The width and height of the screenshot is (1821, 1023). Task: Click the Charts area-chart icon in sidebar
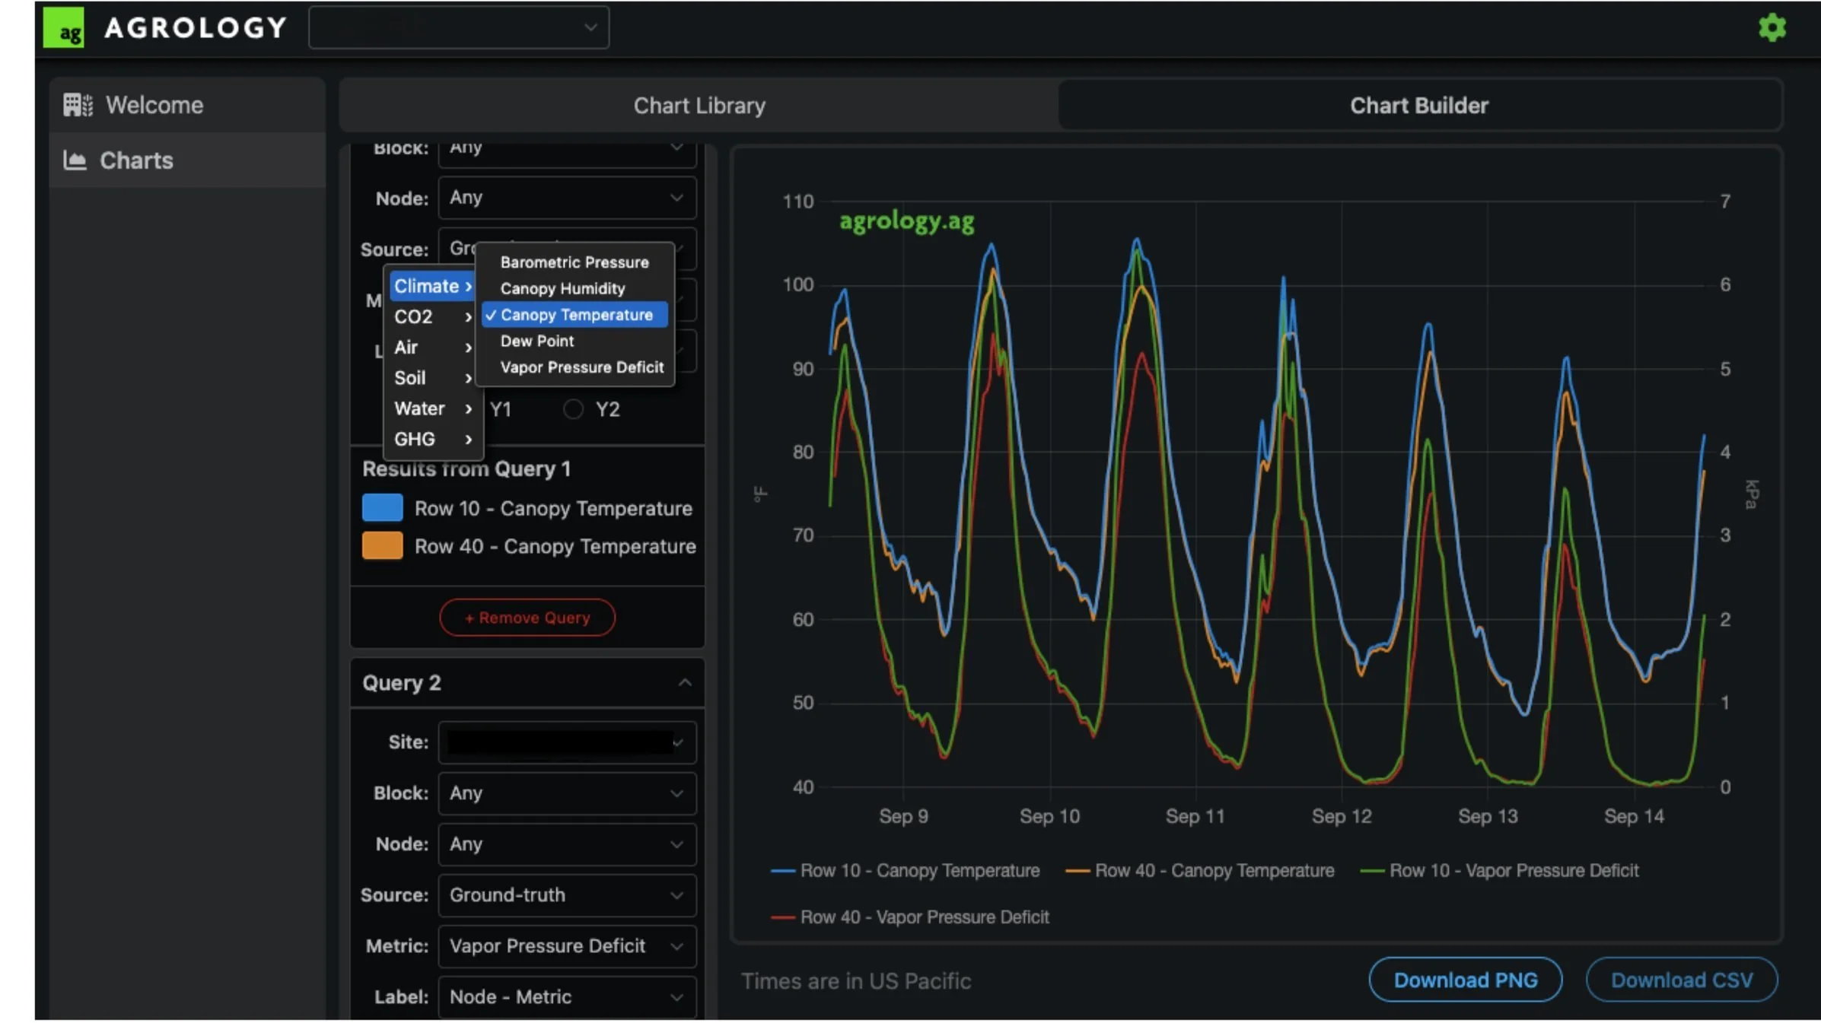tap(75, 160)
